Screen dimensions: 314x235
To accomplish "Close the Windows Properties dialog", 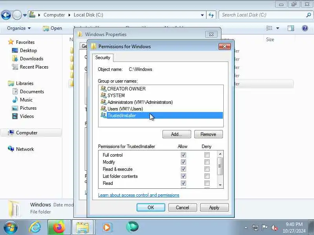I will point(211,34).
